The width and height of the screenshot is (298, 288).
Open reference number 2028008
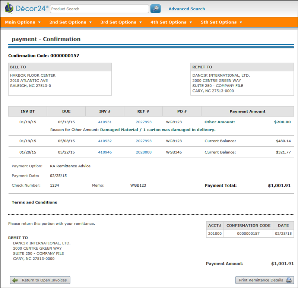143,152
